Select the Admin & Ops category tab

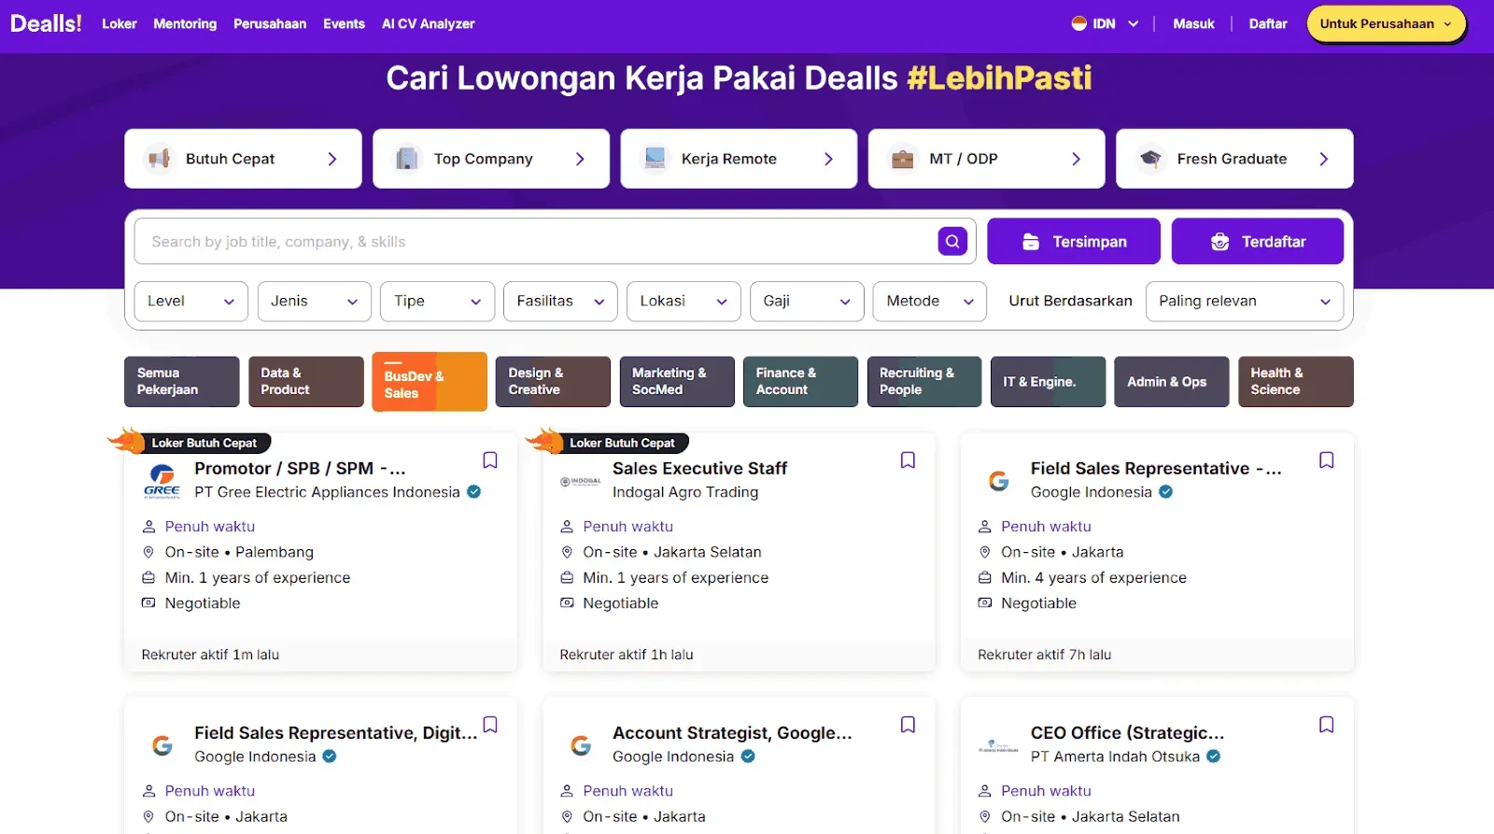(x=1172, y=381)
